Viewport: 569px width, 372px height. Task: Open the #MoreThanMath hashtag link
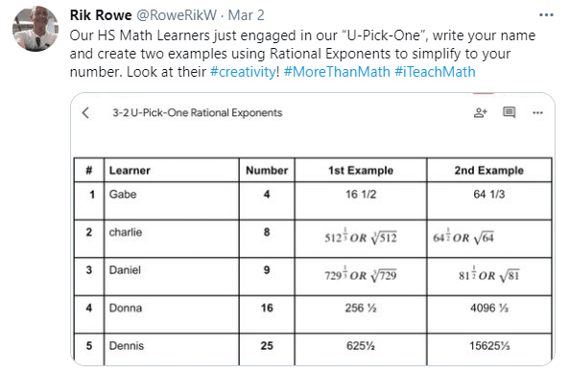(337, 72)
